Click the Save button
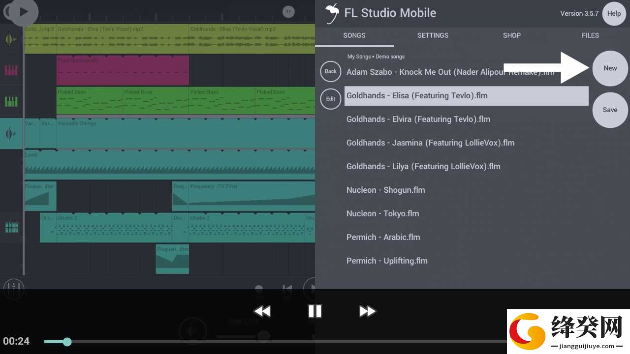This screenshot has height=354, width=630. 610,110
